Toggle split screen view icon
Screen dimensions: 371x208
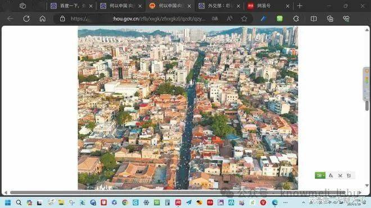314,19
